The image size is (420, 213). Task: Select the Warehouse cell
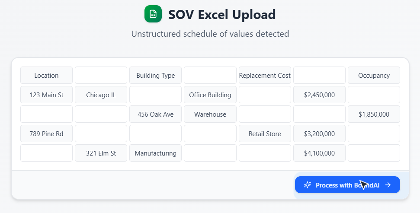pos(210,114)
